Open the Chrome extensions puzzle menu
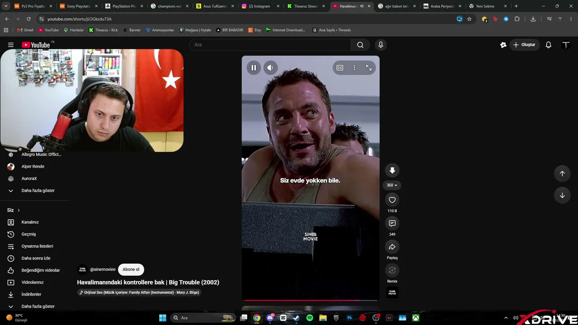 (x=517, y=19)
